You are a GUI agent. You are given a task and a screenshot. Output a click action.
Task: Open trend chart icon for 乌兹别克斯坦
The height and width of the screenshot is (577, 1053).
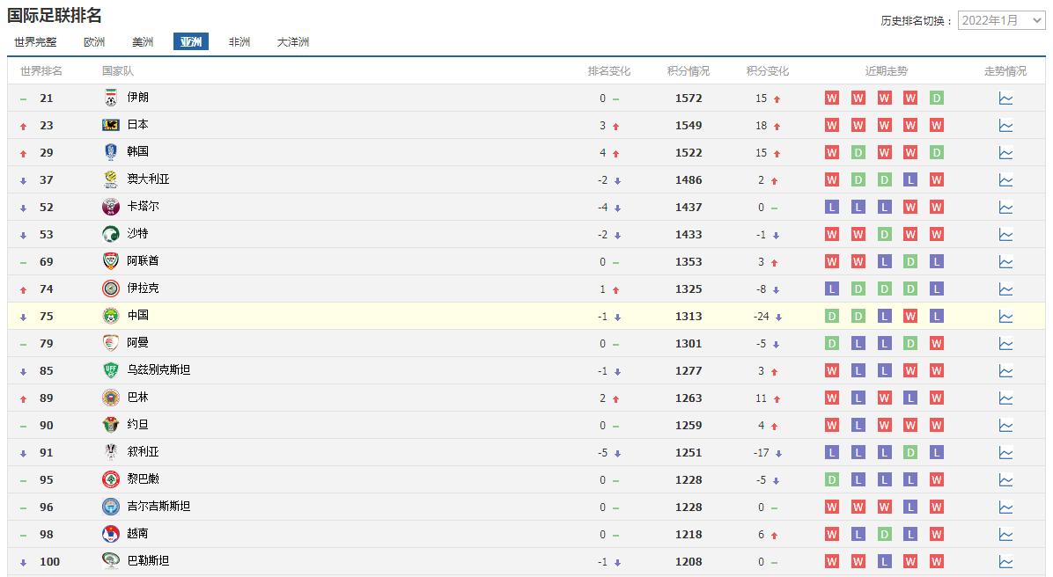pos(1005,371)
